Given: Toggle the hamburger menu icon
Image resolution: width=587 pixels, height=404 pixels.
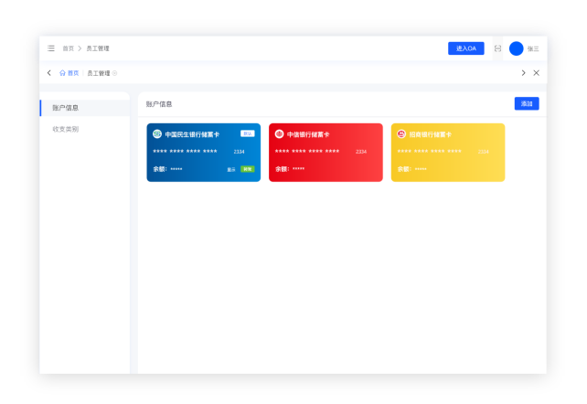Looking at the screenshot, I should [51, 48].
